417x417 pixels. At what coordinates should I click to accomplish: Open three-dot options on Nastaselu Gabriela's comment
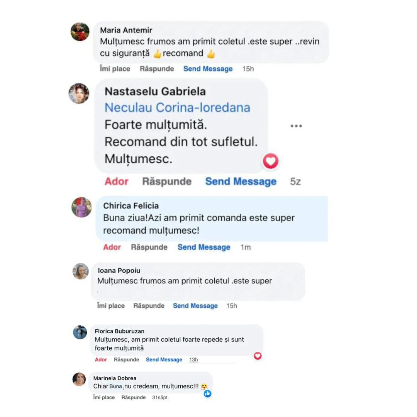(x=296, y=126)
